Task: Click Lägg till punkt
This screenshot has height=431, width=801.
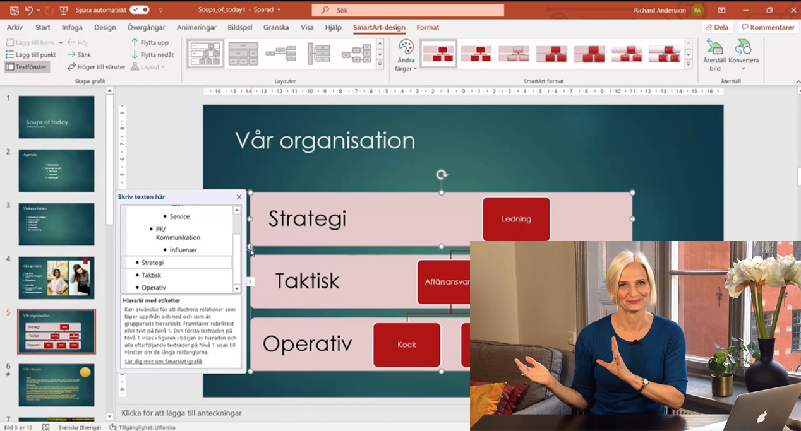Action: (x=30, y=55)
